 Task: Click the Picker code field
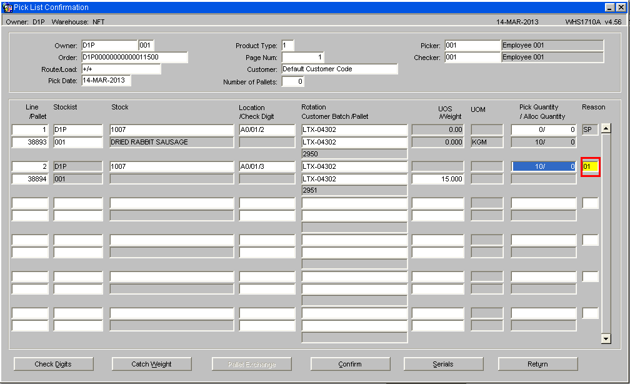[472, 46]
